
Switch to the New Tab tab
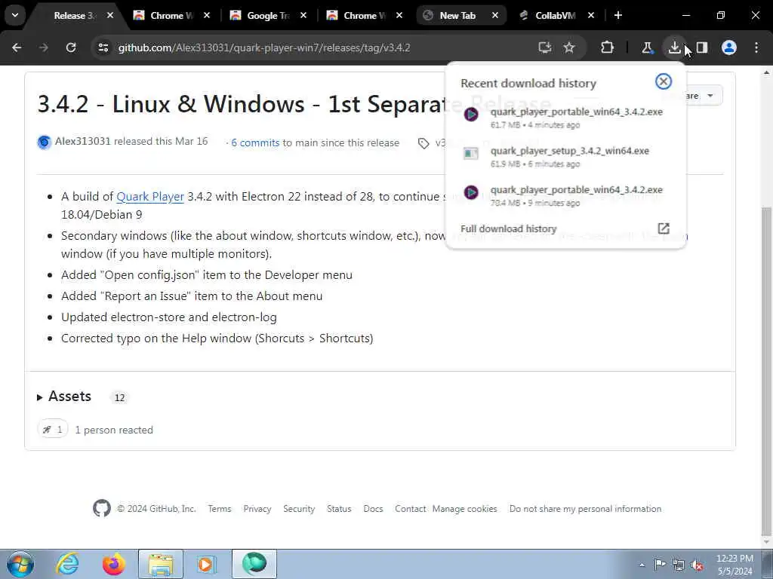(x=461, y=16)
